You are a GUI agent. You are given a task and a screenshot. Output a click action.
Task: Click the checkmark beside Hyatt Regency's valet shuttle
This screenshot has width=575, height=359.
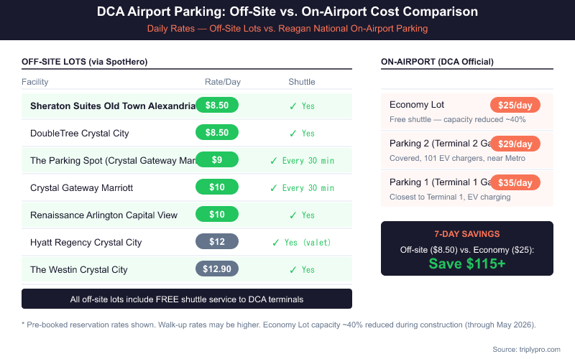[x=275, y=243]
